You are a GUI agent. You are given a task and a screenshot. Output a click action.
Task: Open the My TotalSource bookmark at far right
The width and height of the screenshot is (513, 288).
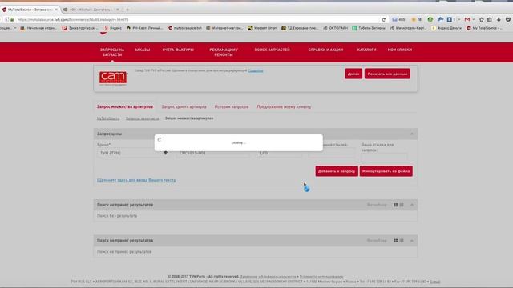click(483, 28)
